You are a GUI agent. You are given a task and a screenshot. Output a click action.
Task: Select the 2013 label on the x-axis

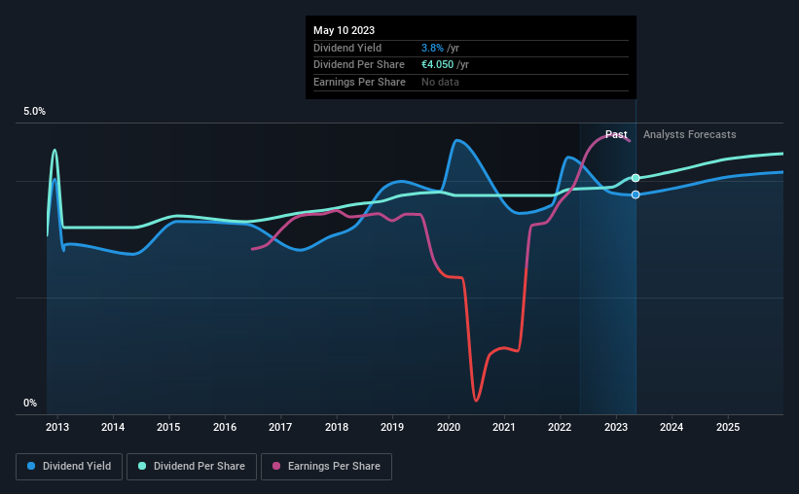57,427
